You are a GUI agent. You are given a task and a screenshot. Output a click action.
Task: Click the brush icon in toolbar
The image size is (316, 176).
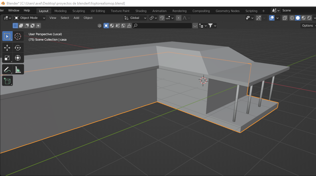[129, 25]
